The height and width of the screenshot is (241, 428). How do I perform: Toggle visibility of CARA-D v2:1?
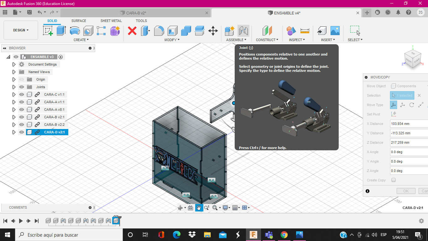[x=21, y=132]
